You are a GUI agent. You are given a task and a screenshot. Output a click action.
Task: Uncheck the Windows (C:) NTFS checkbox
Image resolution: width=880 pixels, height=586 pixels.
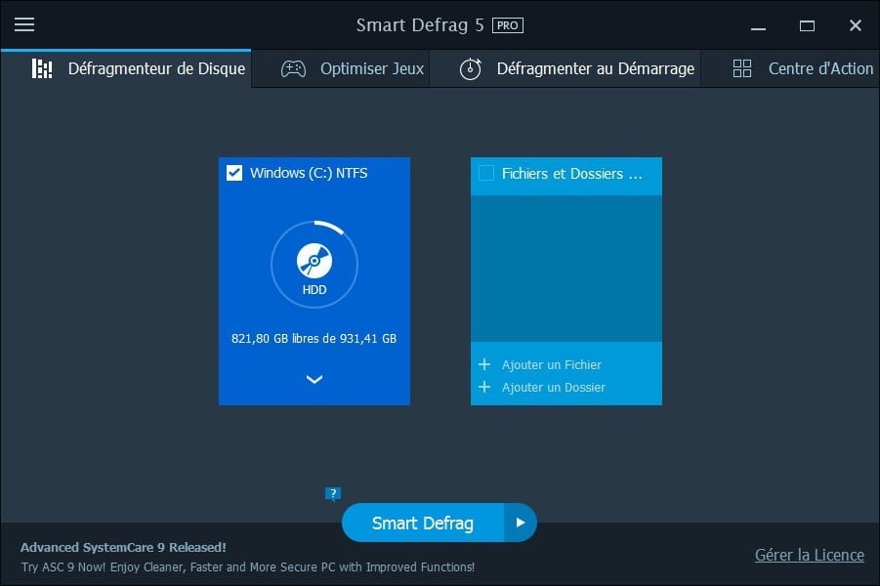pyautogui.click(x=234, y=173)
